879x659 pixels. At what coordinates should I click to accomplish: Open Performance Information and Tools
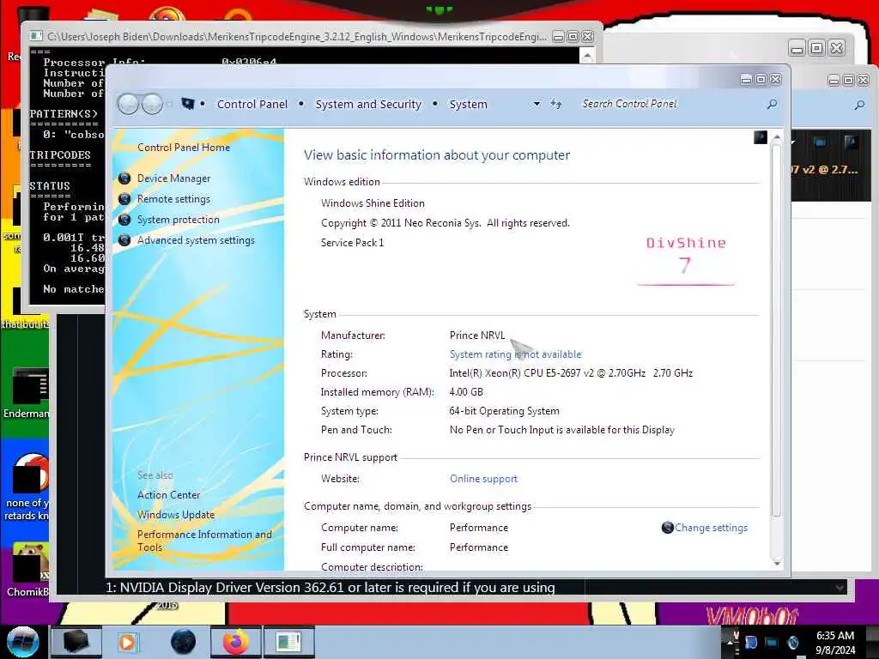click(204, 541)
